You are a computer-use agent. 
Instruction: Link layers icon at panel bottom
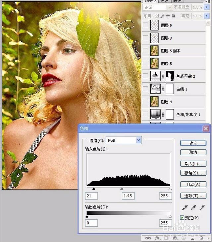click(148, 238)
